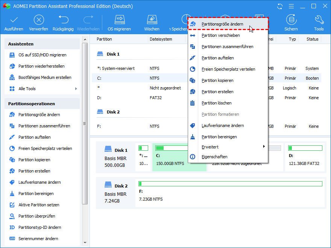Select OS auf SSD/HDD migrieren assistant
The height and width of the screenshot is (248, 331).
point(42,55)
